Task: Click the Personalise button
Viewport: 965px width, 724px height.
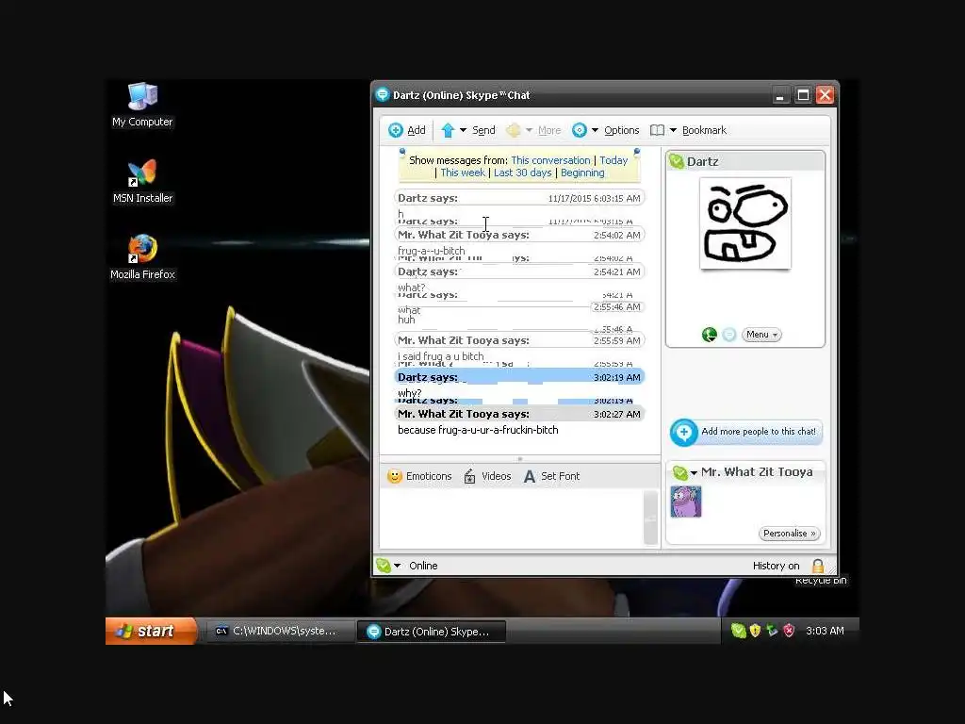Action: coord(789,534)
